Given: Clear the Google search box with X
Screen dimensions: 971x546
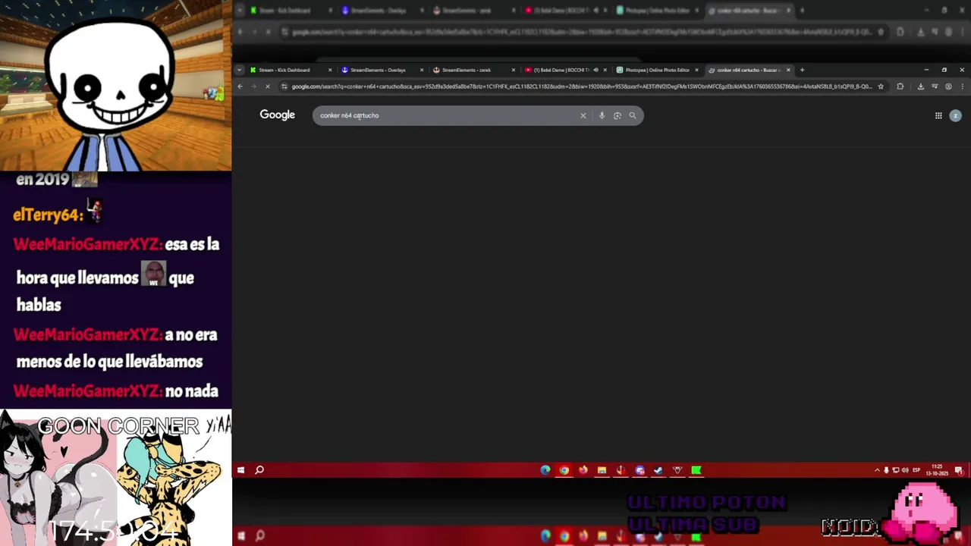Looking at the screenshot, I should [x=583, y=115].
